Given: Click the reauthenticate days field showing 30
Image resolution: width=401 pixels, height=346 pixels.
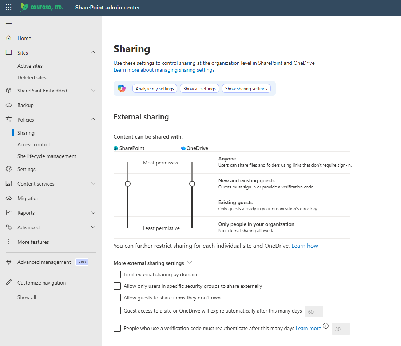Looking at the screenshot, I should [341, 329].
